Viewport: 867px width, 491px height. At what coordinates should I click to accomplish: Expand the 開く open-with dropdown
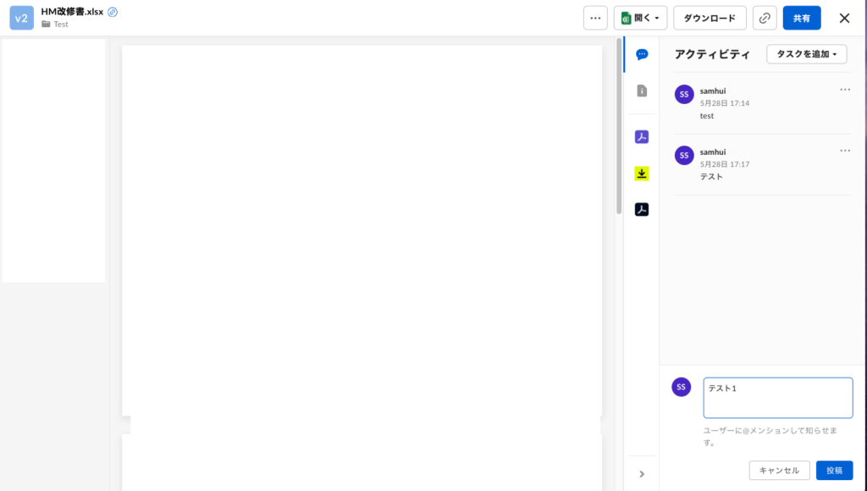[640, 18]
